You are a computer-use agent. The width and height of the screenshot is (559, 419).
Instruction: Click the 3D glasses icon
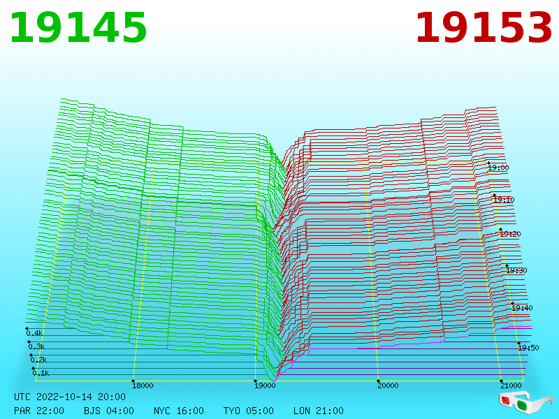[525, 402]
